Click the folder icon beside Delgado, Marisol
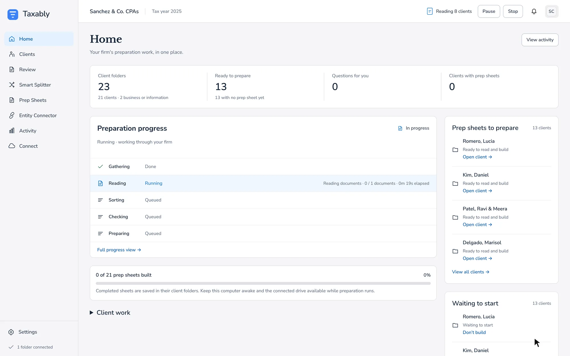This screenshot has height=356, width=570. point(455,251)
